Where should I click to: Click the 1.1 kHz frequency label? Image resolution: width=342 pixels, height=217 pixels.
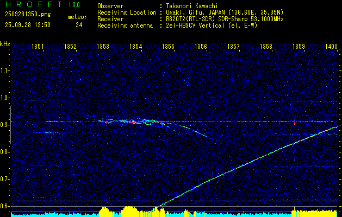4,71
